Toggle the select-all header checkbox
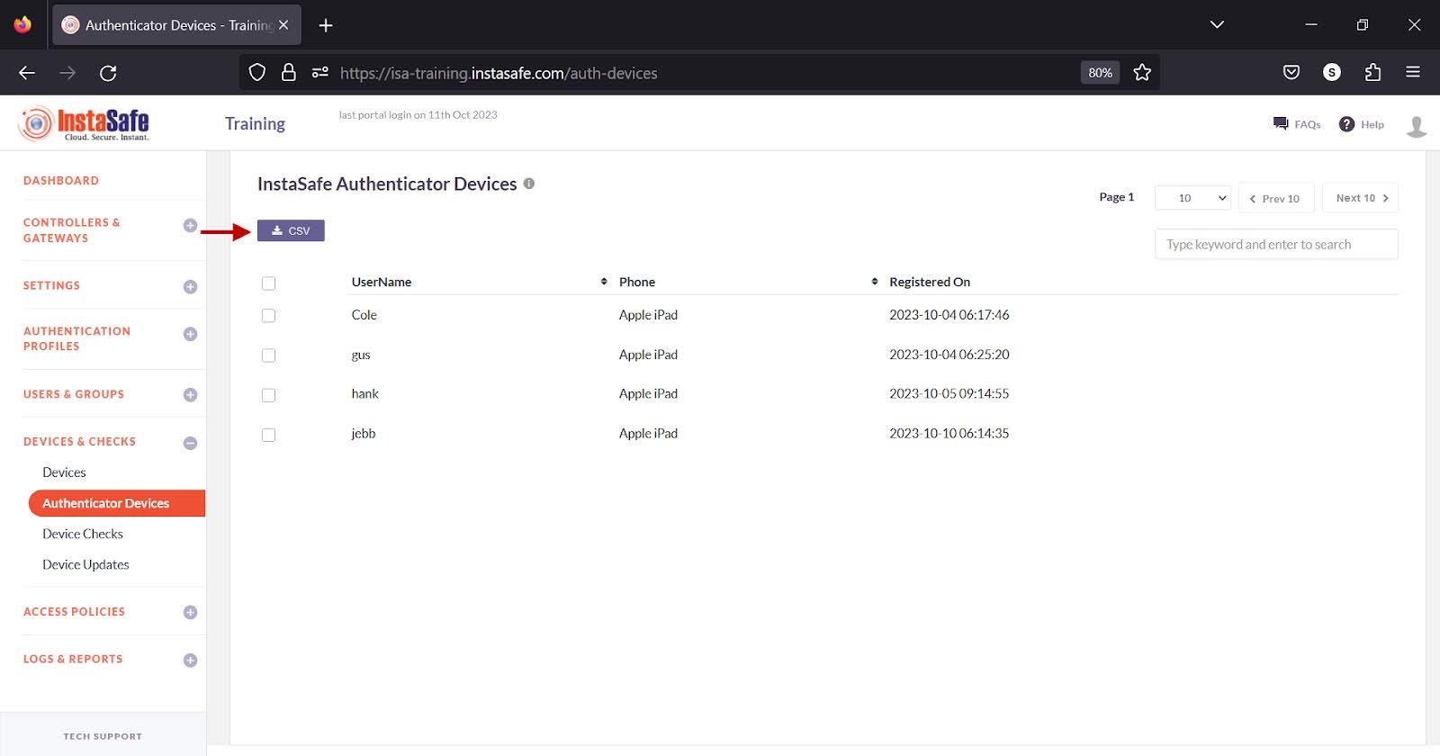Image resolution: width=1440 pixels, height=756 pixels. (268, 283)
